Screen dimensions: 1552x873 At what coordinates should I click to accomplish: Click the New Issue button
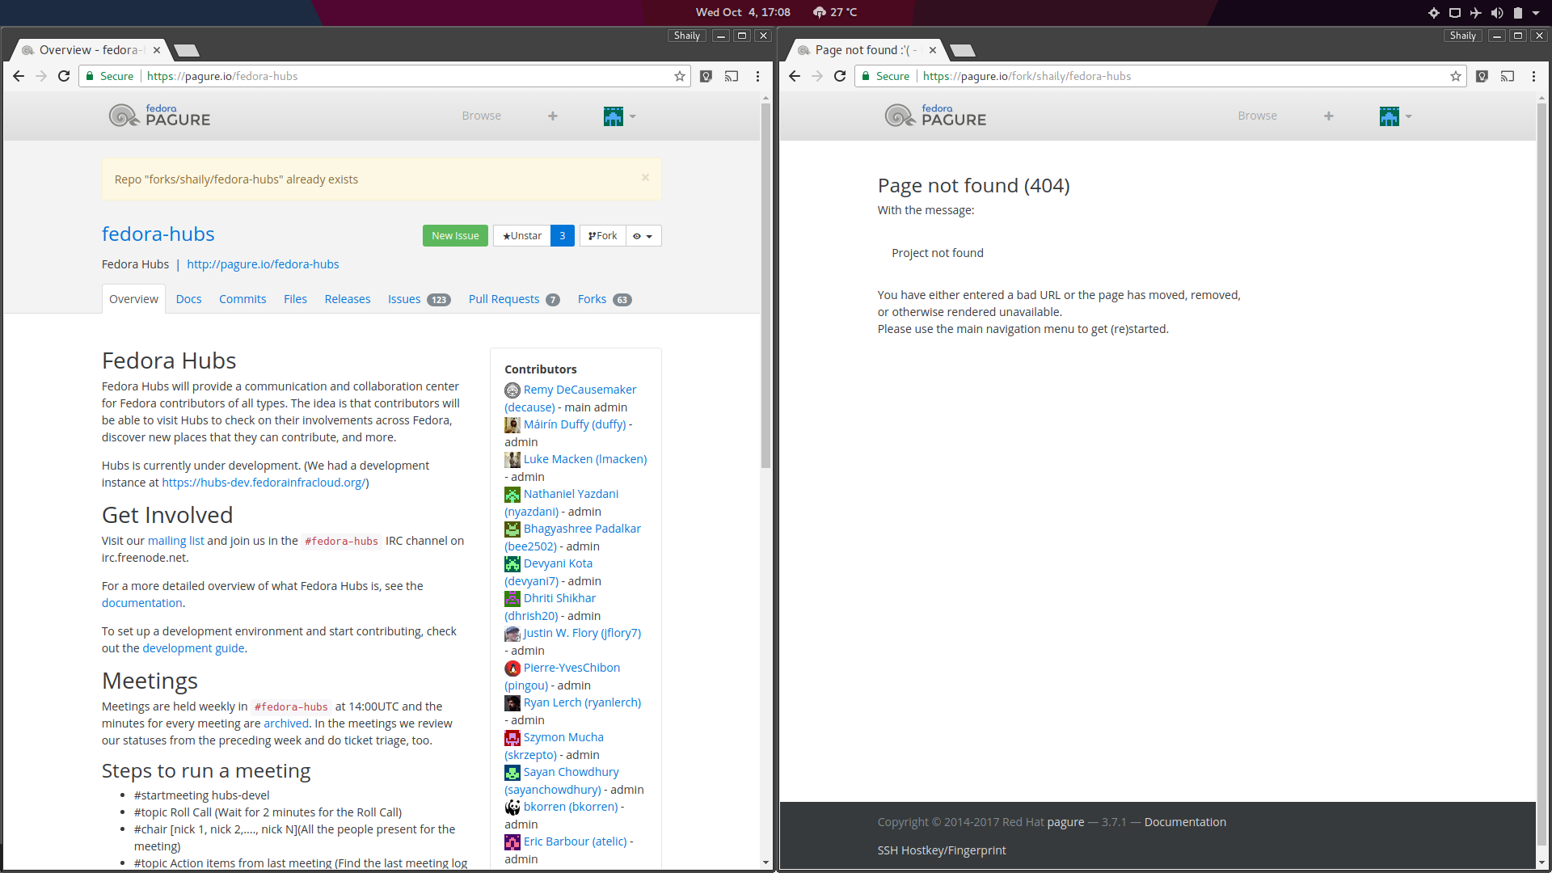[455, 235]
